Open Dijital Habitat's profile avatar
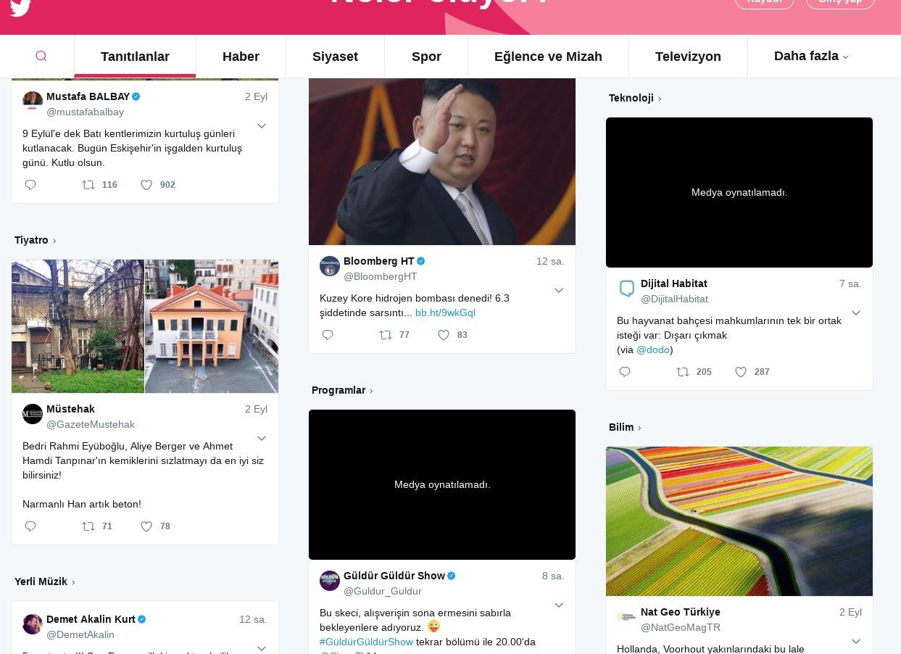Screen dimensions: 901x654 pyautogui.click(x=627, y=289)
